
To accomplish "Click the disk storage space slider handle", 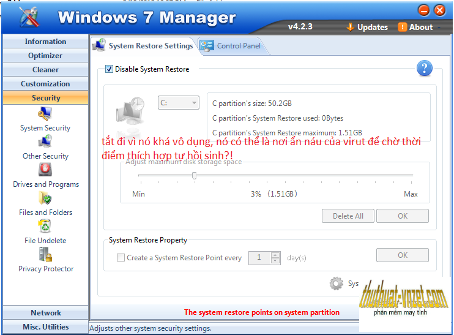I will point(195,175).
